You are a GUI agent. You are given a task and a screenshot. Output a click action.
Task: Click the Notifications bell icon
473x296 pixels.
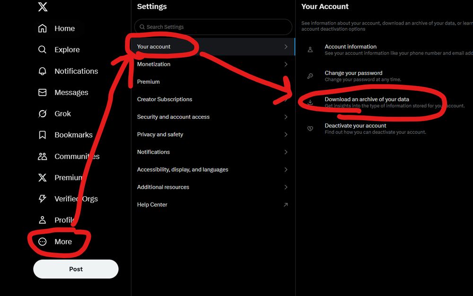point(43,71)
